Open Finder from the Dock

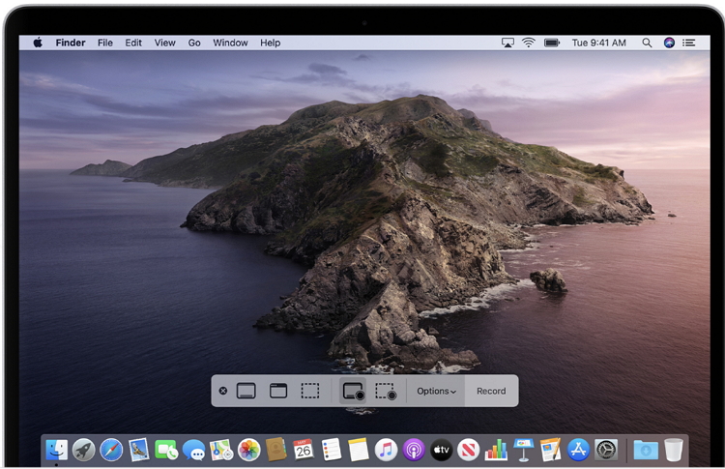pyautogui.click(x=57, y=450)
